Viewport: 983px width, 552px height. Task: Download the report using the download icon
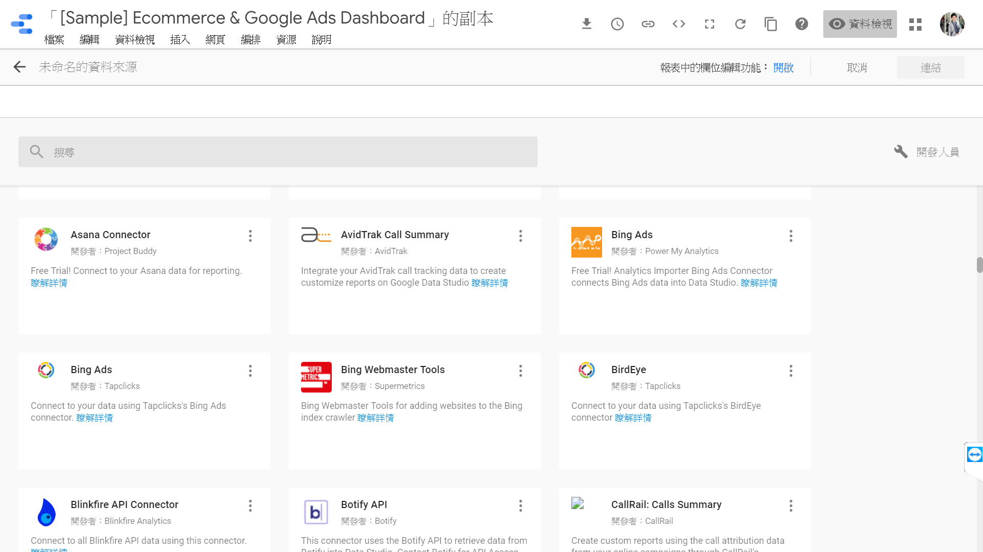[587, 24]
